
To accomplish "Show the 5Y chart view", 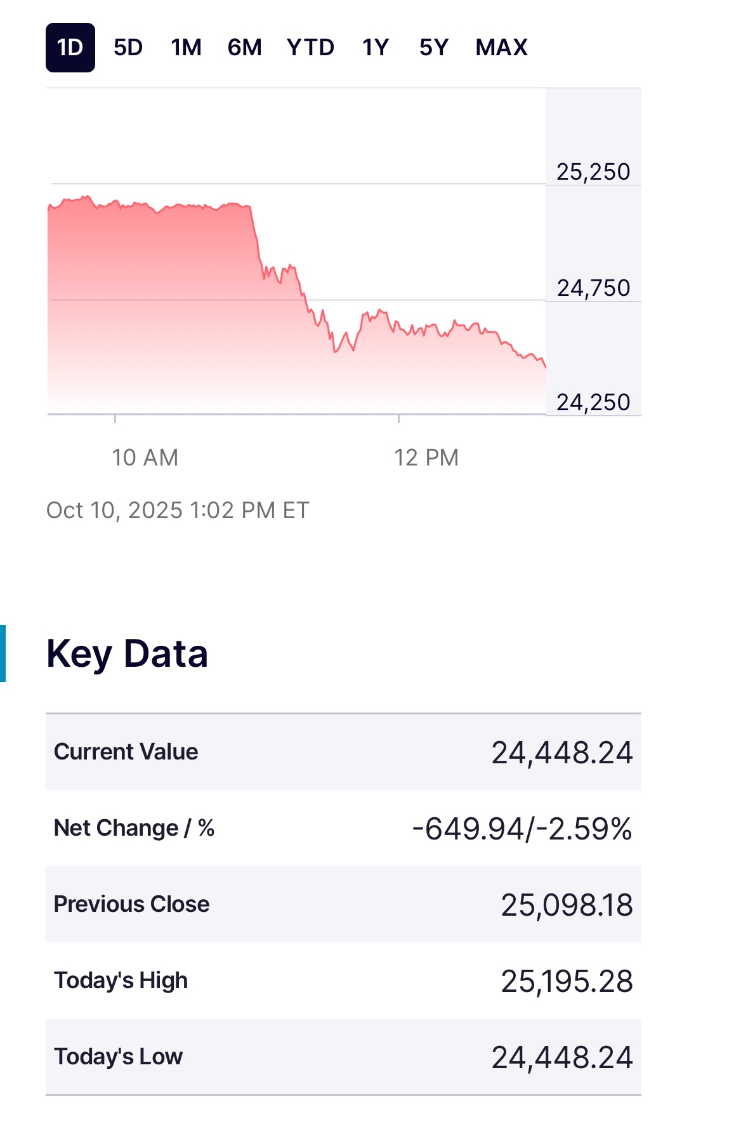I will tap(434, 48).
